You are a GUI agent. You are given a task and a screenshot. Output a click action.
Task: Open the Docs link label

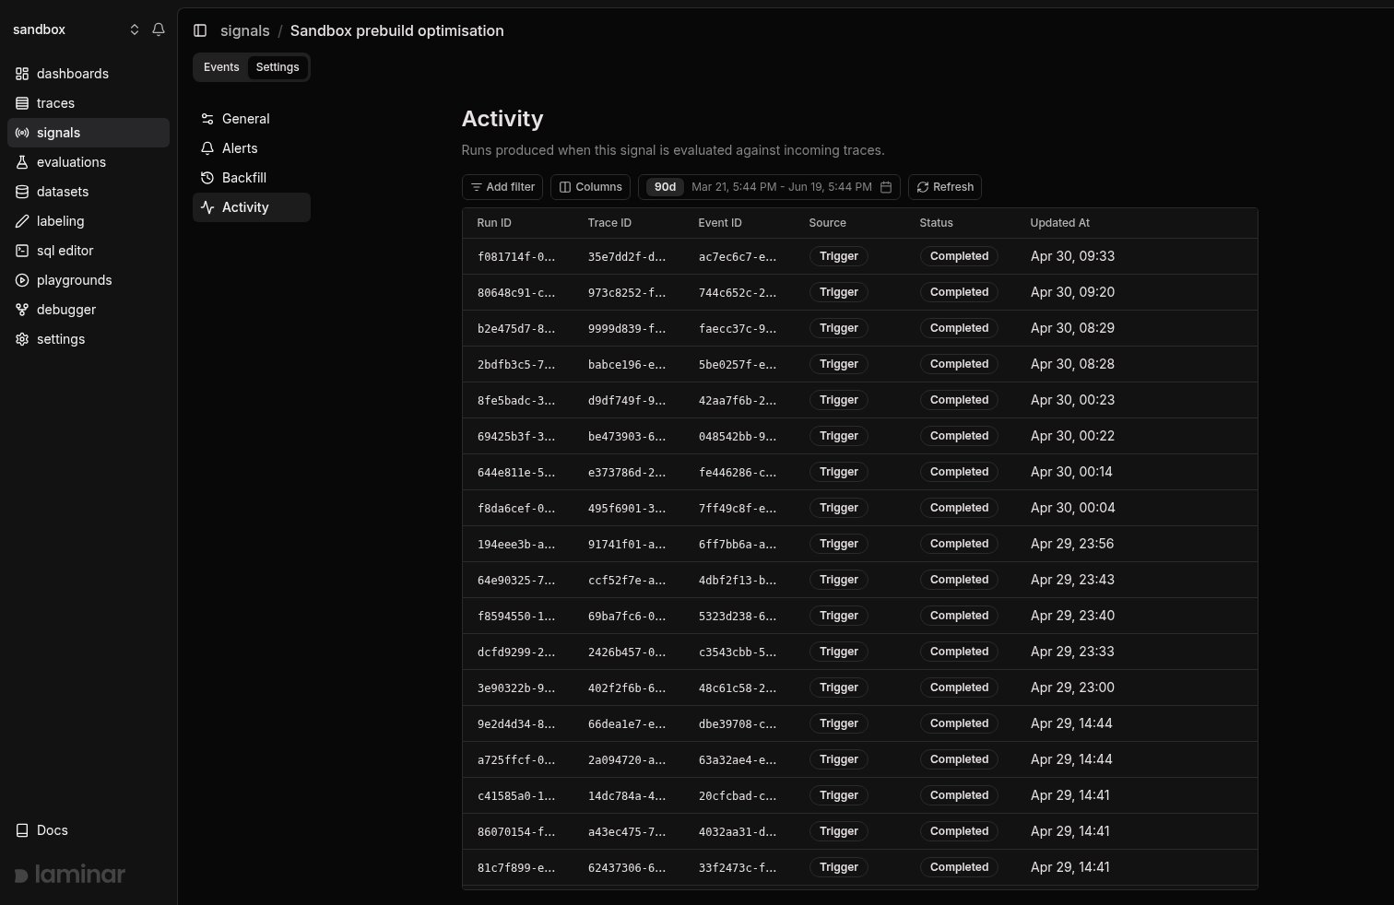pos(53,830)
